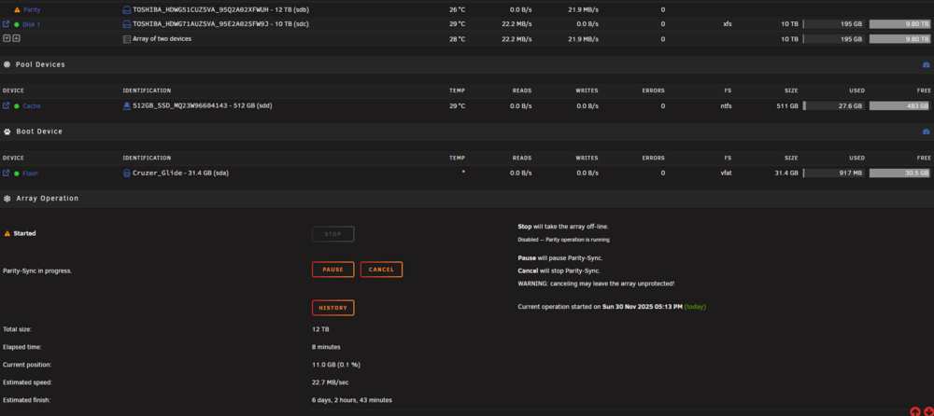Click Disk 1 used bar showing 195 GB
The width and height of the screenshot is (934, 416).
833,24
